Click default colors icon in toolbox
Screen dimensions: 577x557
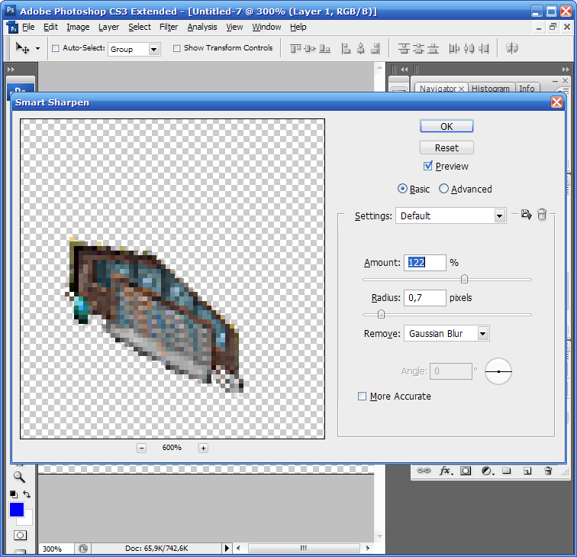14,494
